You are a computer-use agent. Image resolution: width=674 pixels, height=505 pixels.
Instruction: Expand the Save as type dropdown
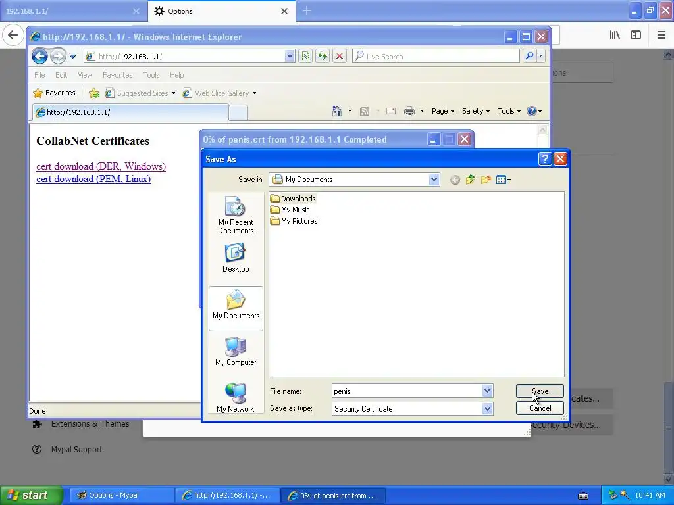(x=487, y=409)
